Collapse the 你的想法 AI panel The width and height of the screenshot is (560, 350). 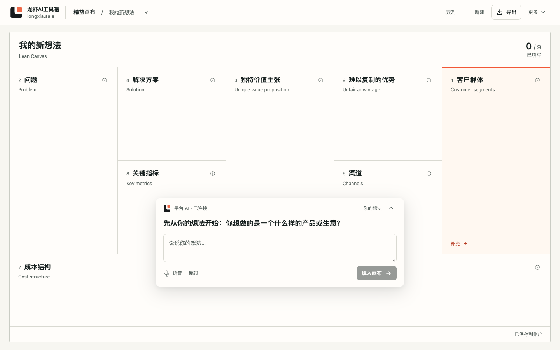[391, 208]
